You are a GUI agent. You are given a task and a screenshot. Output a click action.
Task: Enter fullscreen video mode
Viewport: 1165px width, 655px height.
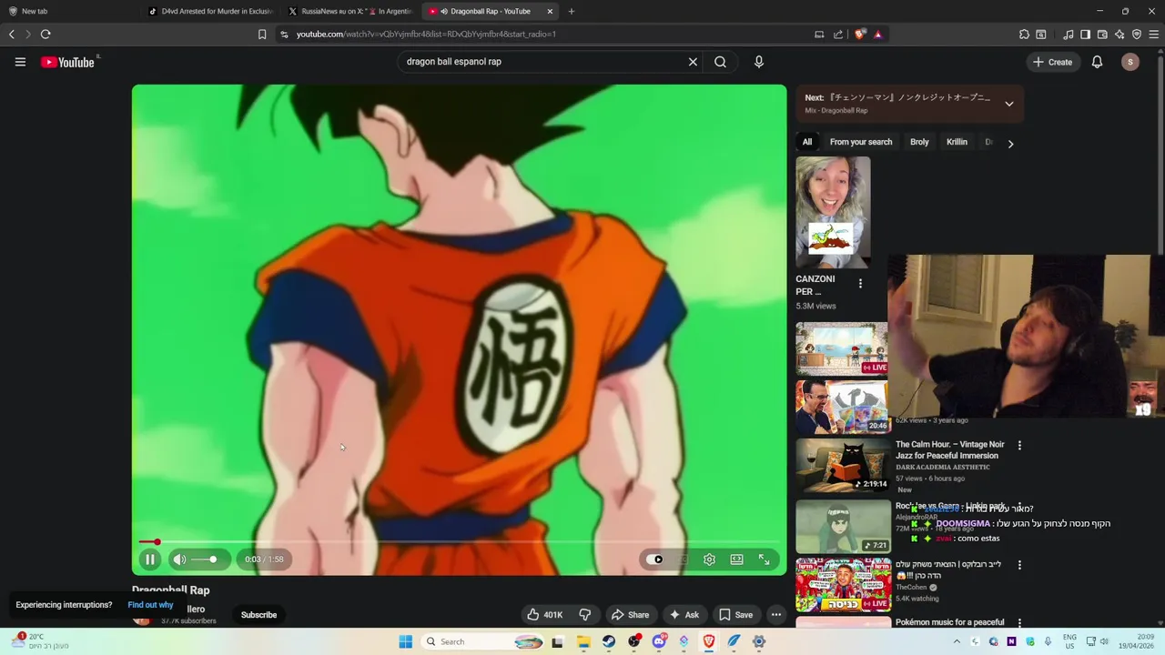[x=765, y=559]
